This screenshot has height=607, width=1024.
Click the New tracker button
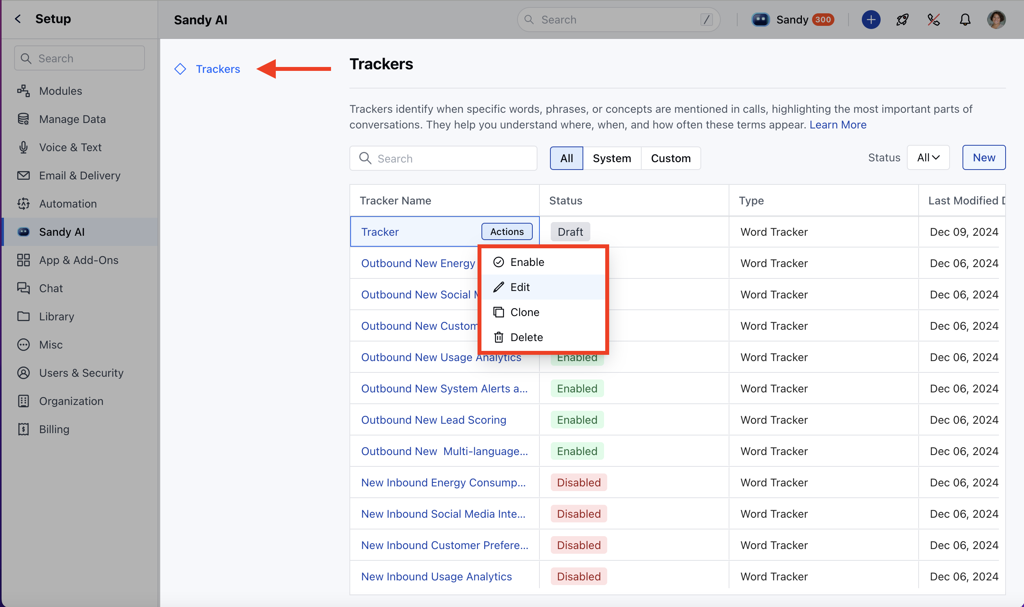coord(983,157)
